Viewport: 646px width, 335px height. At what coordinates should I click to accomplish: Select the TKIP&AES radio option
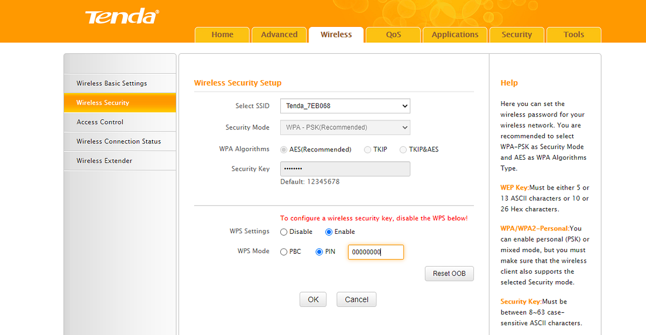[x=403, y=150]
